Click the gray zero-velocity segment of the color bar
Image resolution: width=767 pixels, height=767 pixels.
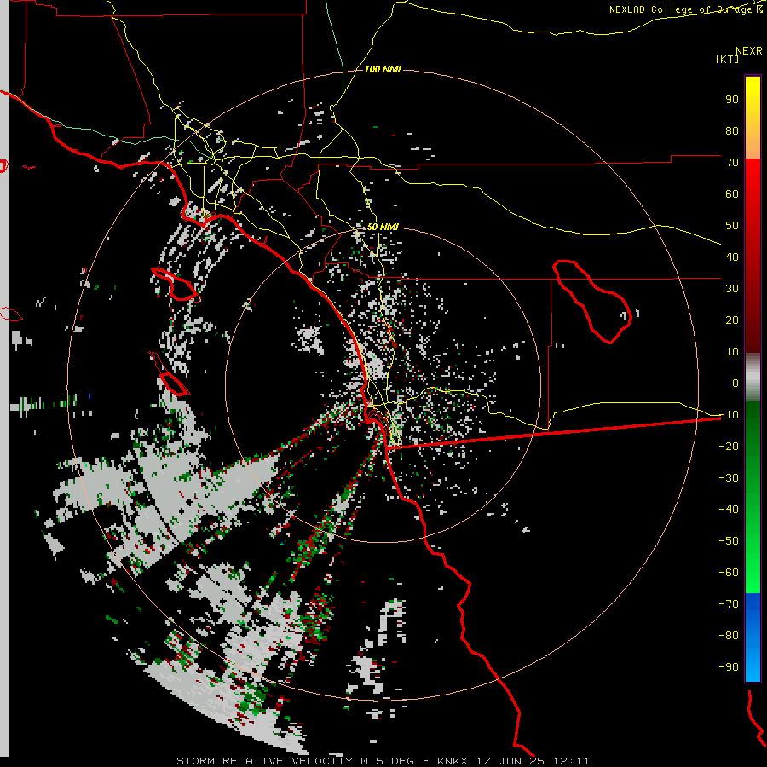753,378
